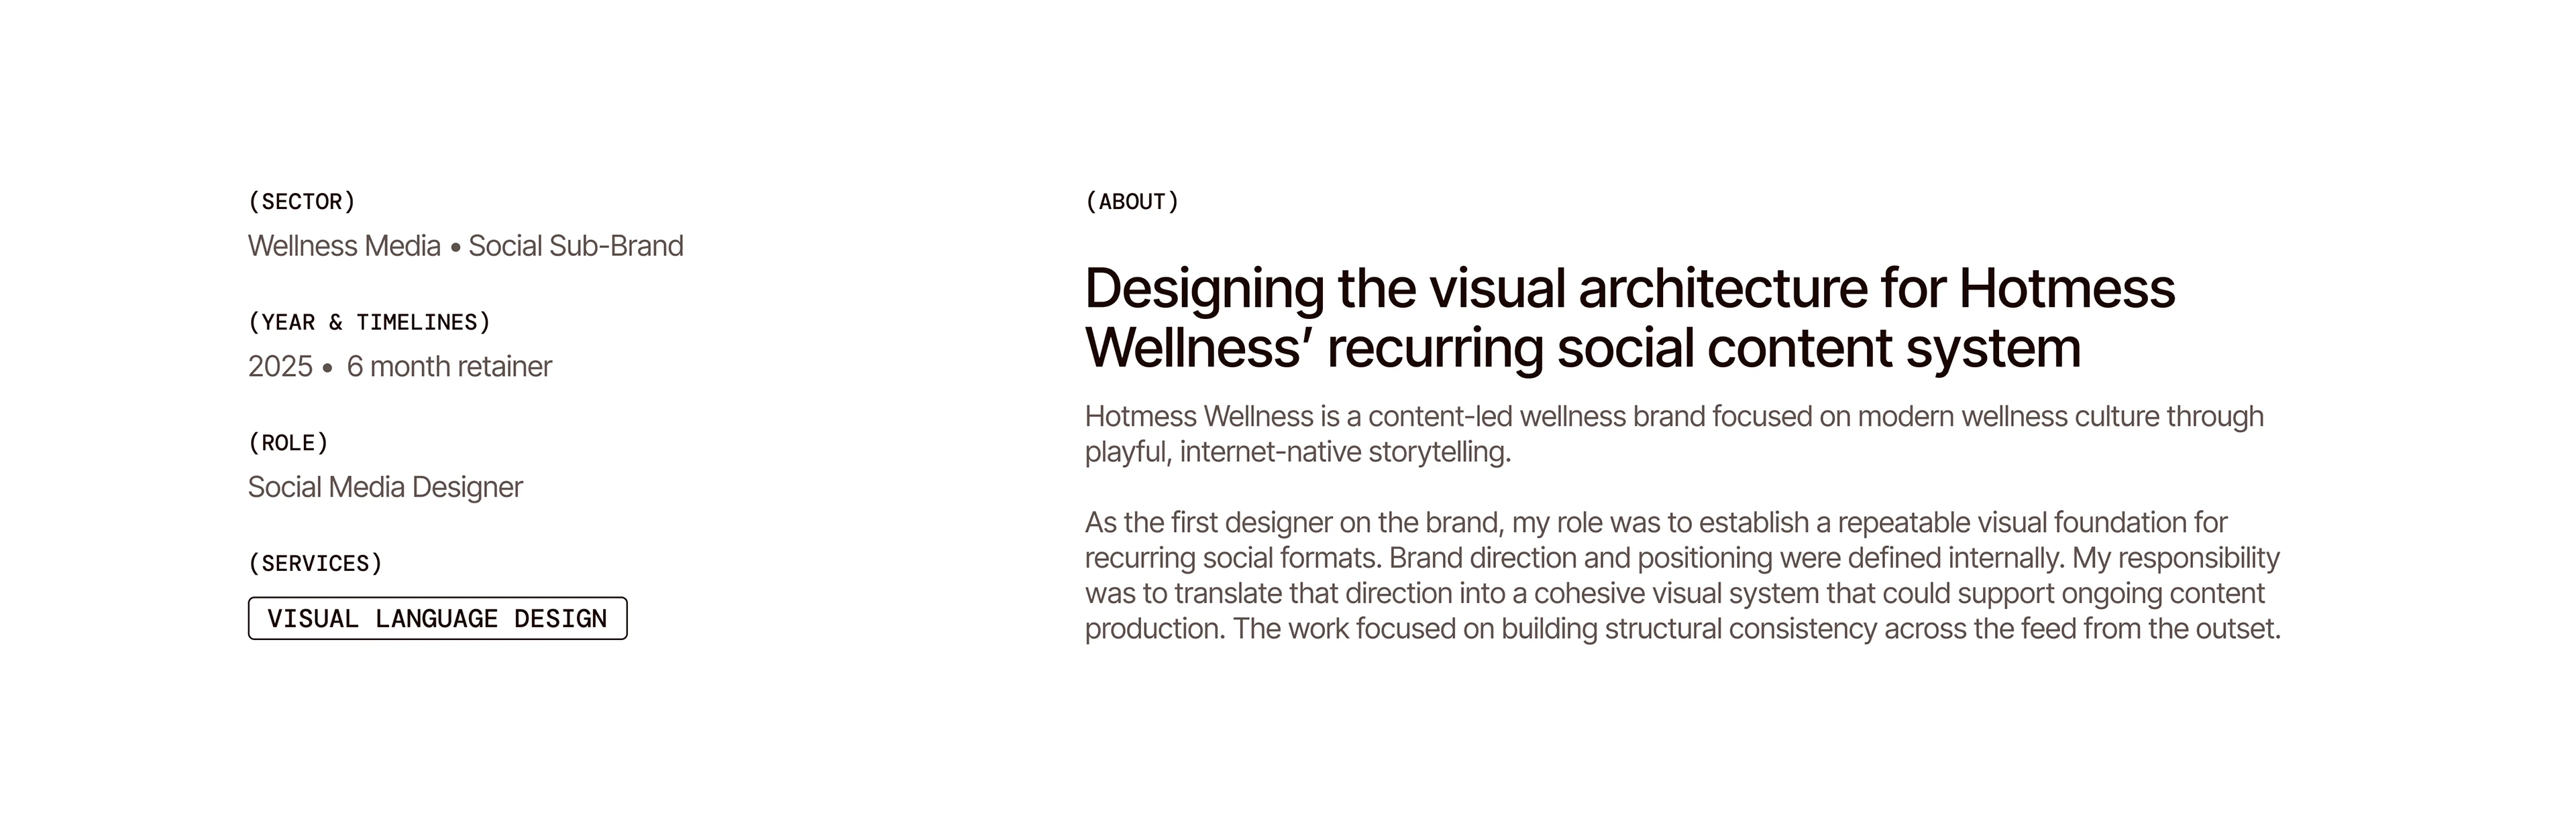The height and width of the screenshot is (833, 2576).
Task: Click the (YEAR & TIMELINES) label
Action: coord(369,322)
